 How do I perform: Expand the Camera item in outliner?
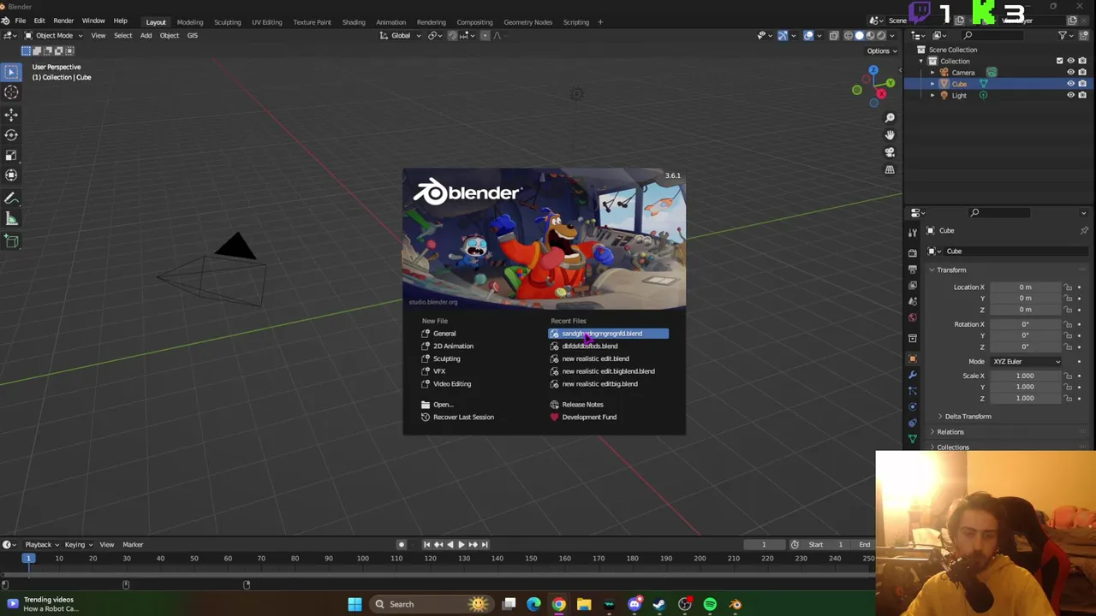tap(932, 73)
